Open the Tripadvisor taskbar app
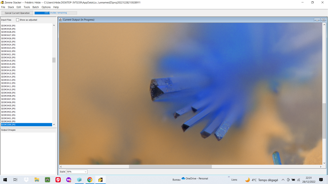The height and width of the screenshot is (184, 328). [48, 180]
